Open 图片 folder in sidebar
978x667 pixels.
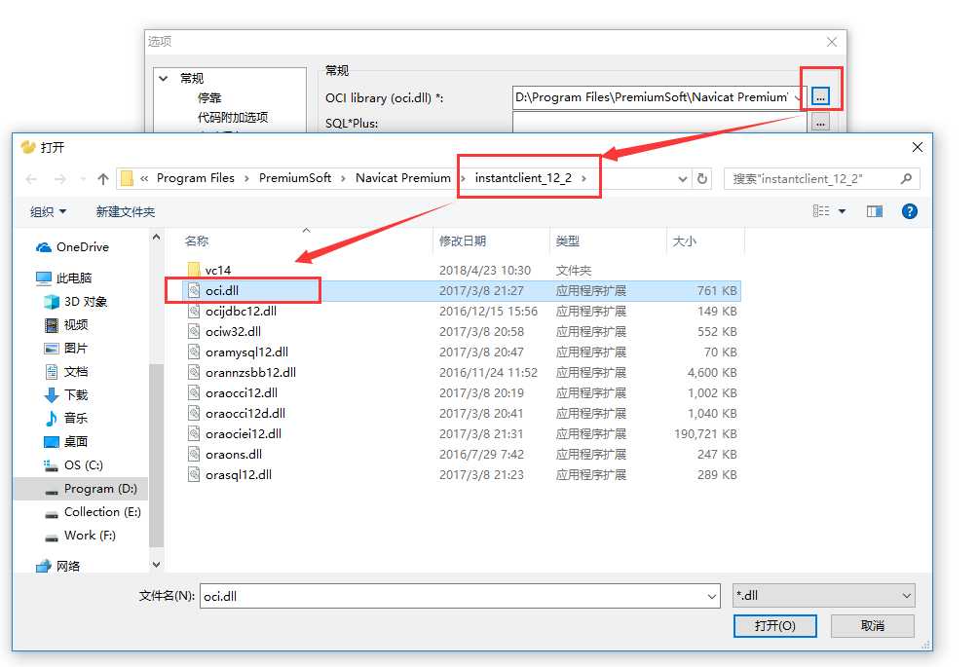[x=66, y=349]
